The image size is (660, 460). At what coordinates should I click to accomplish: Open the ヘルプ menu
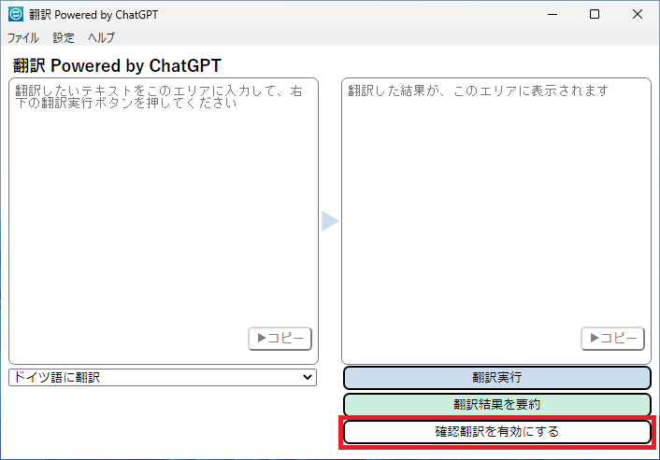click(x=101, y=38)
